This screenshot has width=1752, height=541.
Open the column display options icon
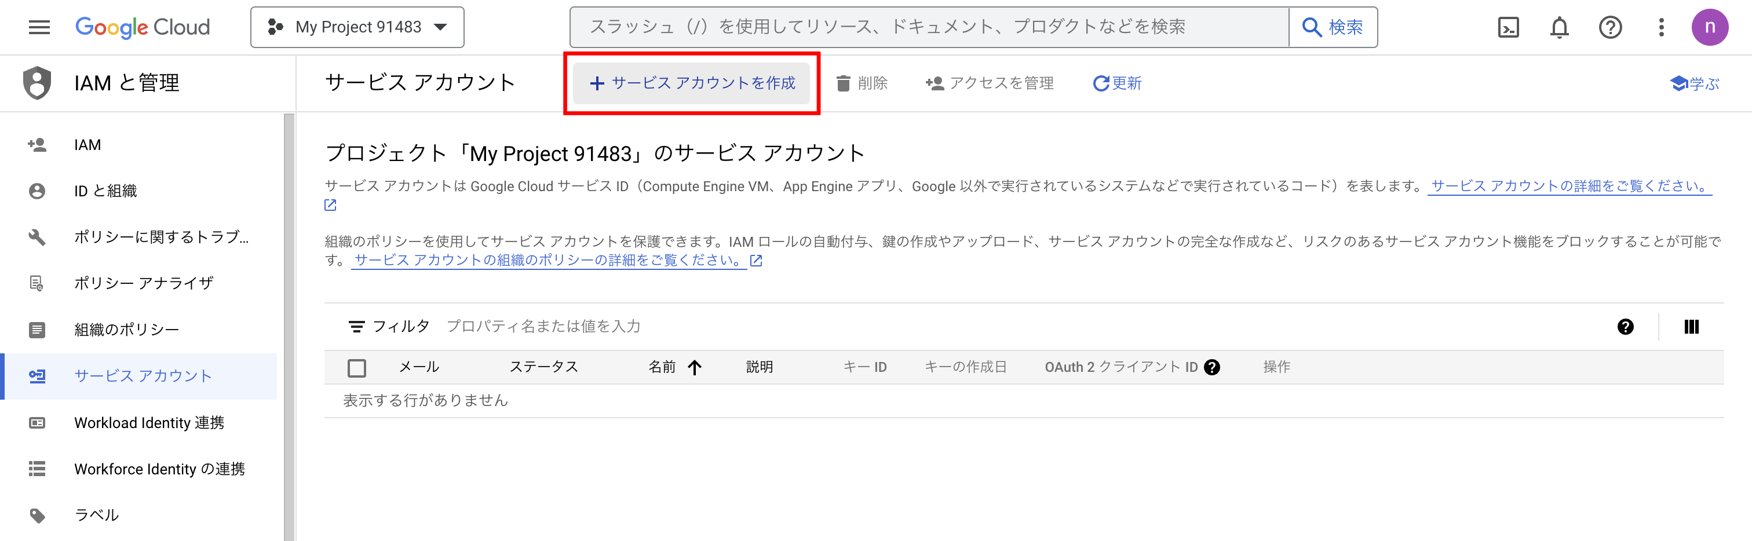[x=1691, y=327]
